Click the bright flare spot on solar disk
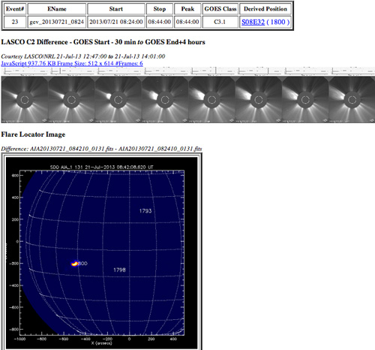This screenshot has height=350, width=375. (74, 264)
